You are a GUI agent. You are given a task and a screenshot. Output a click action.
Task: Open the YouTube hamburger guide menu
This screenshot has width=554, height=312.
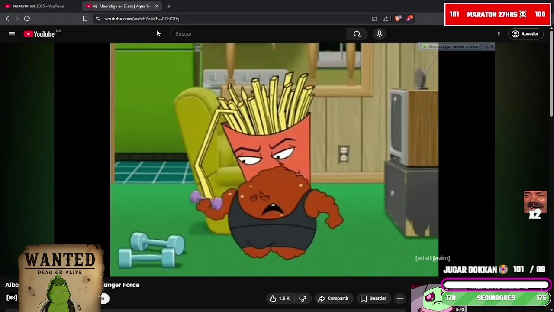pyautogui.click(x=12, y=34)
